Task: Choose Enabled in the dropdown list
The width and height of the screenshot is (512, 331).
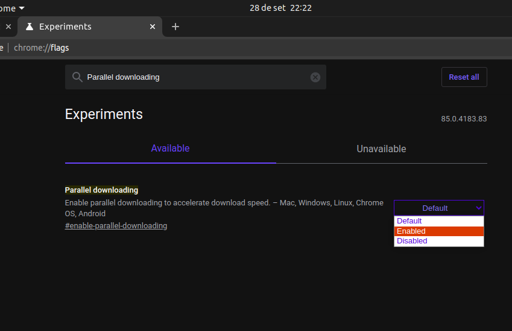Action: 439,231
